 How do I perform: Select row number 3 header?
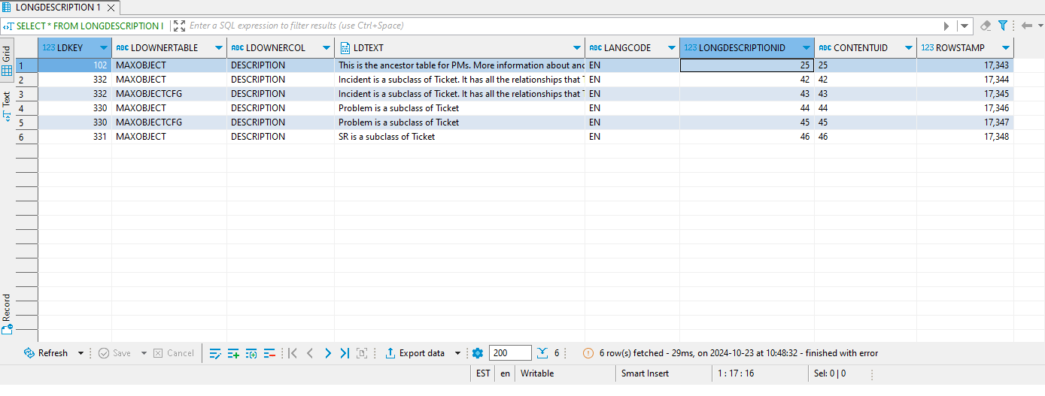[x=26, y=94]
